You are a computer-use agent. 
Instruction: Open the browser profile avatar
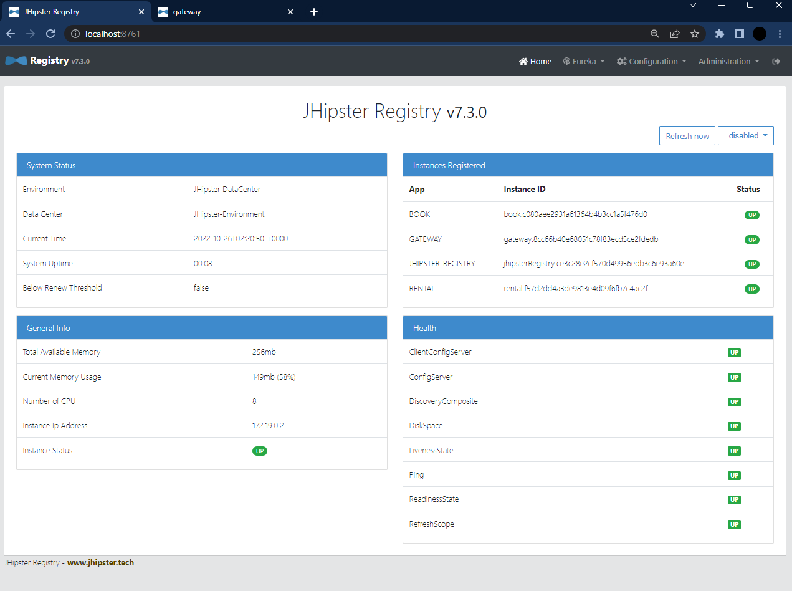(760, 34)
